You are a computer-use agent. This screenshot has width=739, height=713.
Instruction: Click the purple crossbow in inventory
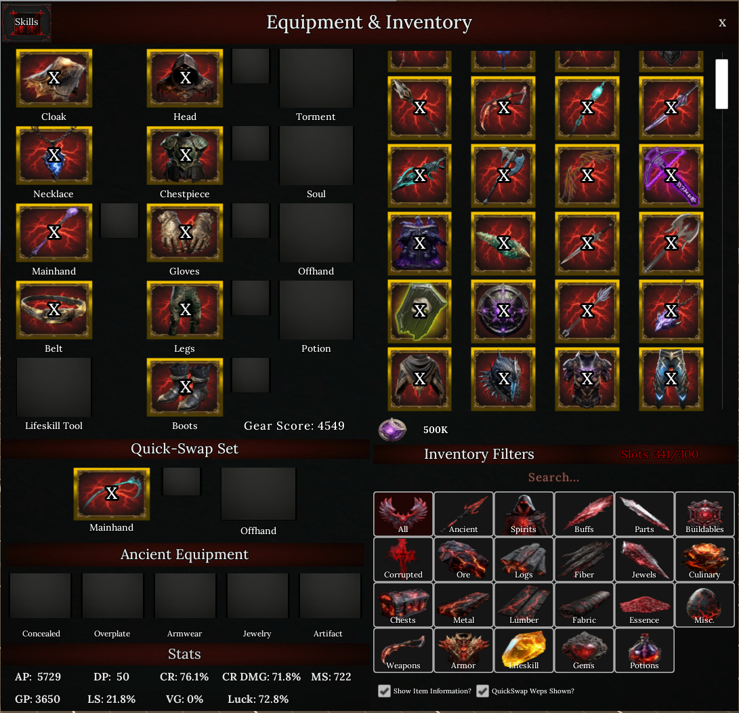click(671, 176)
